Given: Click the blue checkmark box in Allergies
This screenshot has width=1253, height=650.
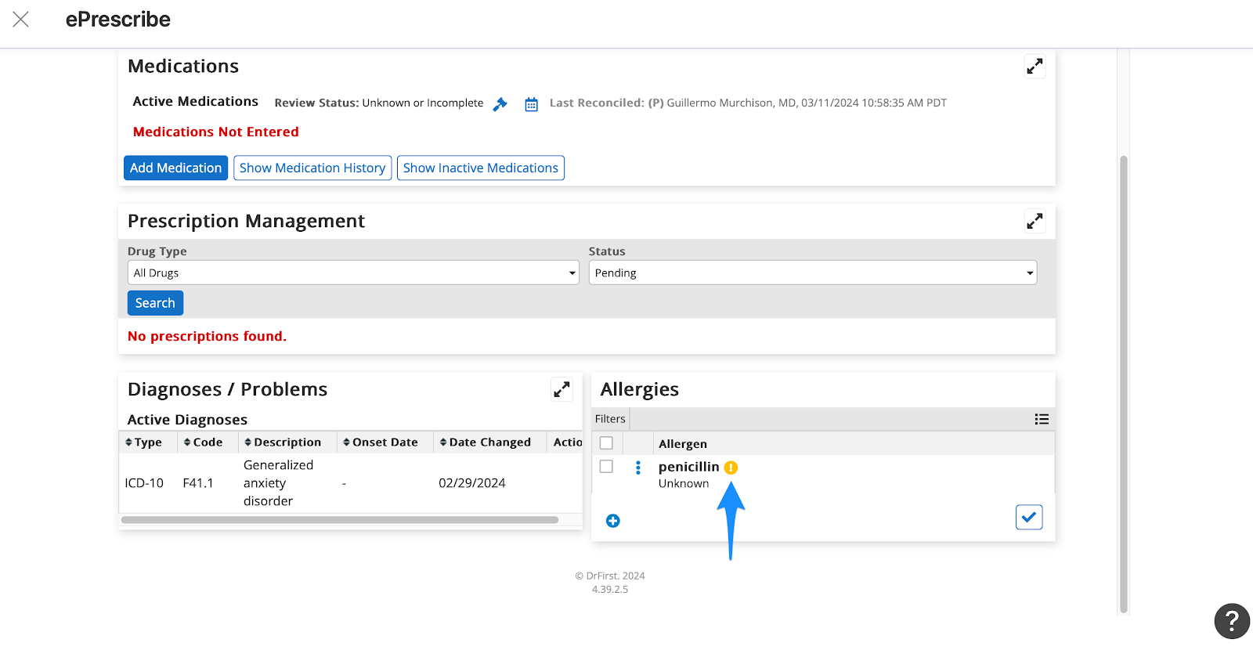Looking at the screenshot, I should (x=1028, y=517).
